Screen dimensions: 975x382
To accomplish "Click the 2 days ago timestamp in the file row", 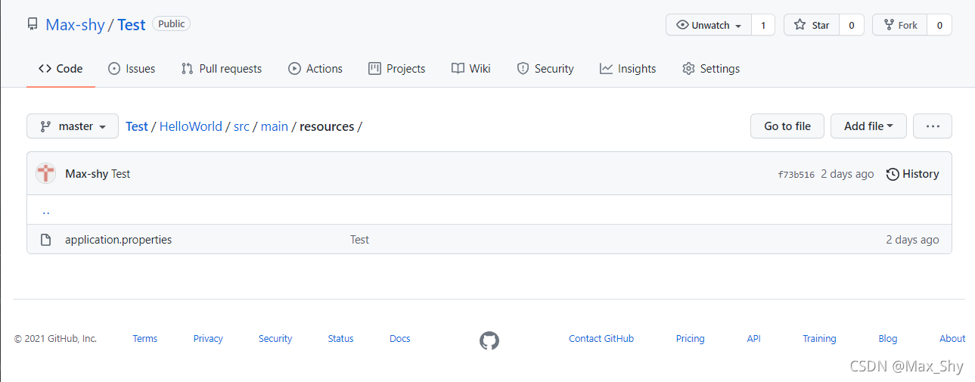I will click(912, 240).
